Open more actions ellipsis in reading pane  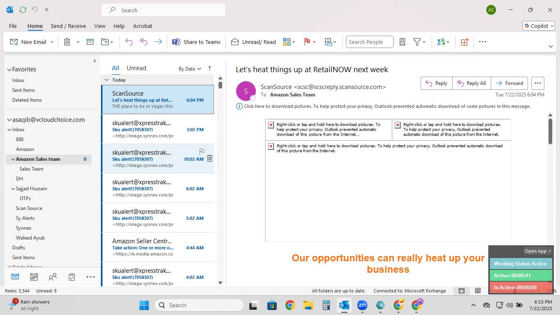coord(537,83)
